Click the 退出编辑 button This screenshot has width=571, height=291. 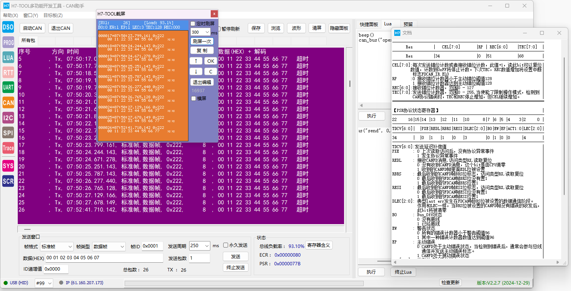coord(202,82)
